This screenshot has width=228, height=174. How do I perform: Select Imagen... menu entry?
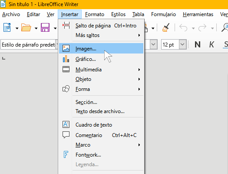coord(101,48)
